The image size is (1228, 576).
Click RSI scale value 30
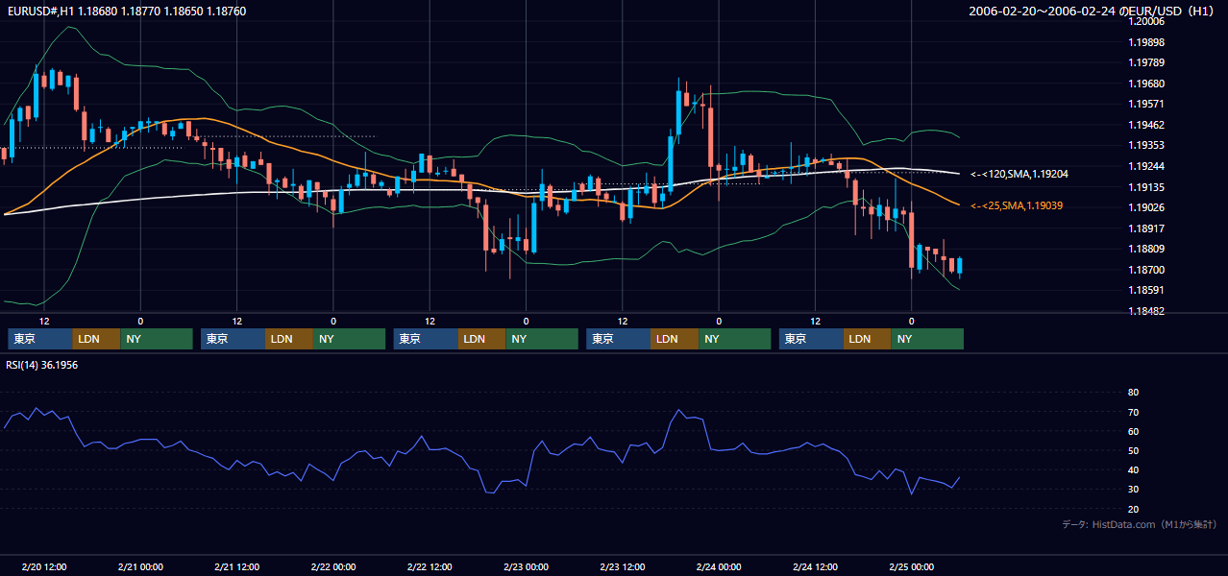tap(1133, 490)
